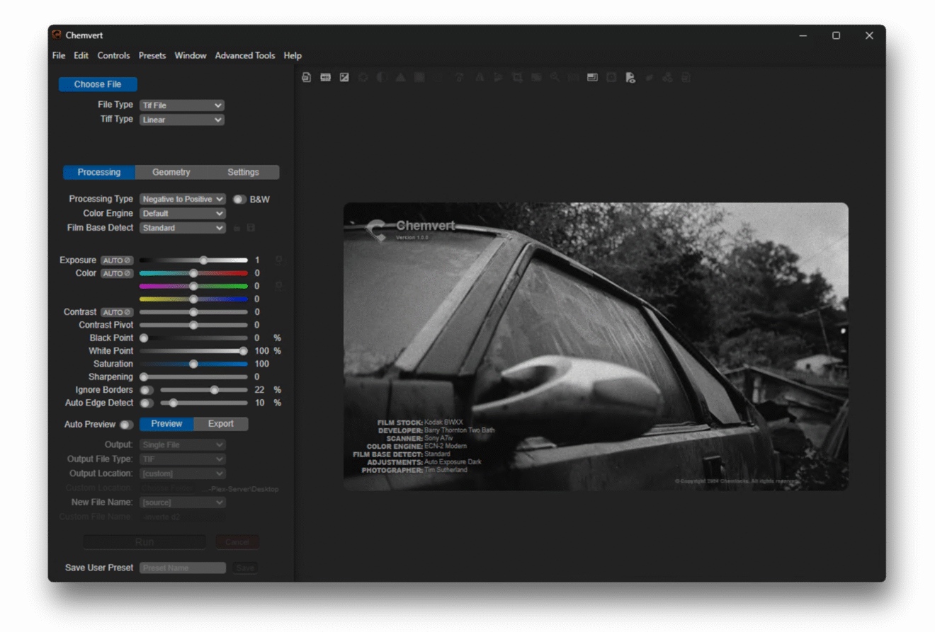Image resolution: width=935 pixels, height=632 pixels.
Task: Toggle the Ignore Borders switch
Action: click(x=147, y=390)
